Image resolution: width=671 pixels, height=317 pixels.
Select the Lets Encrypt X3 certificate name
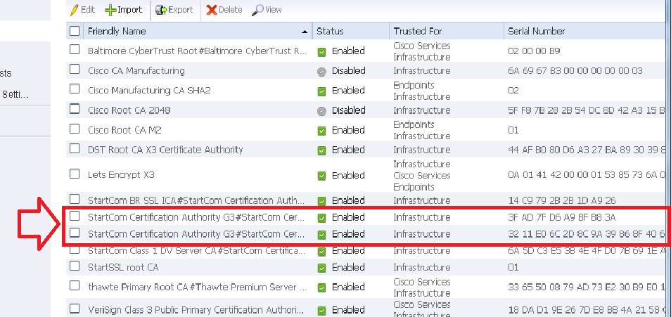pyautogui.click(x=121, y=175)
